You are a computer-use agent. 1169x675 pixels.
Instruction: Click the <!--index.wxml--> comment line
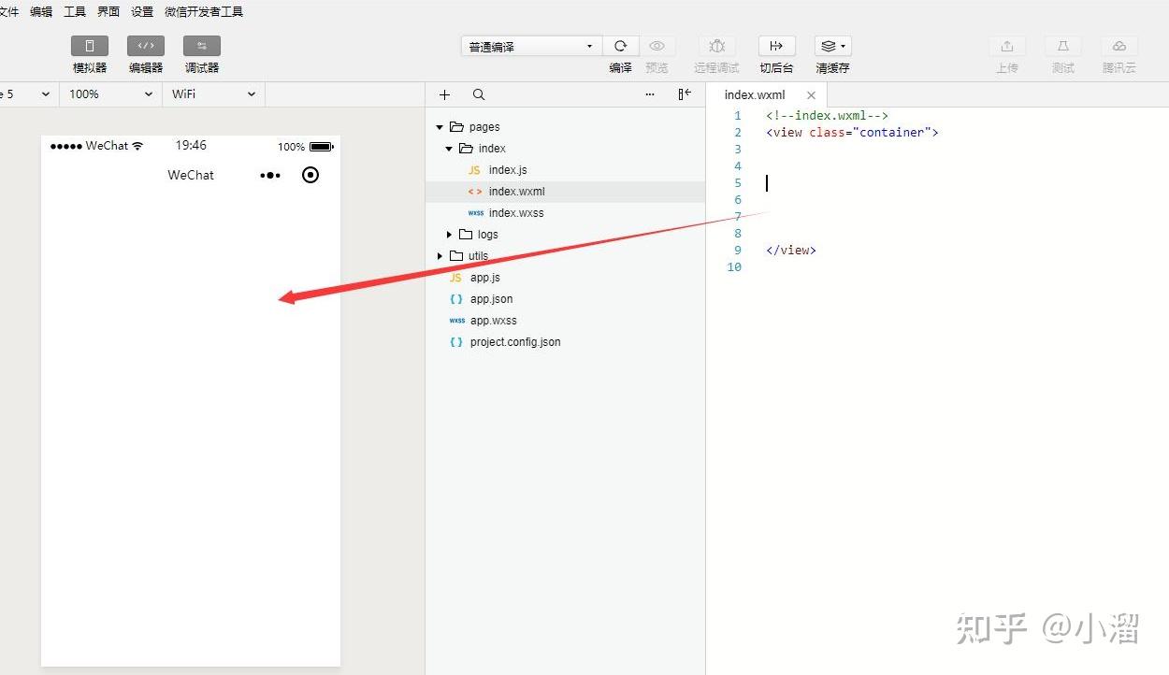pos(827,116)
